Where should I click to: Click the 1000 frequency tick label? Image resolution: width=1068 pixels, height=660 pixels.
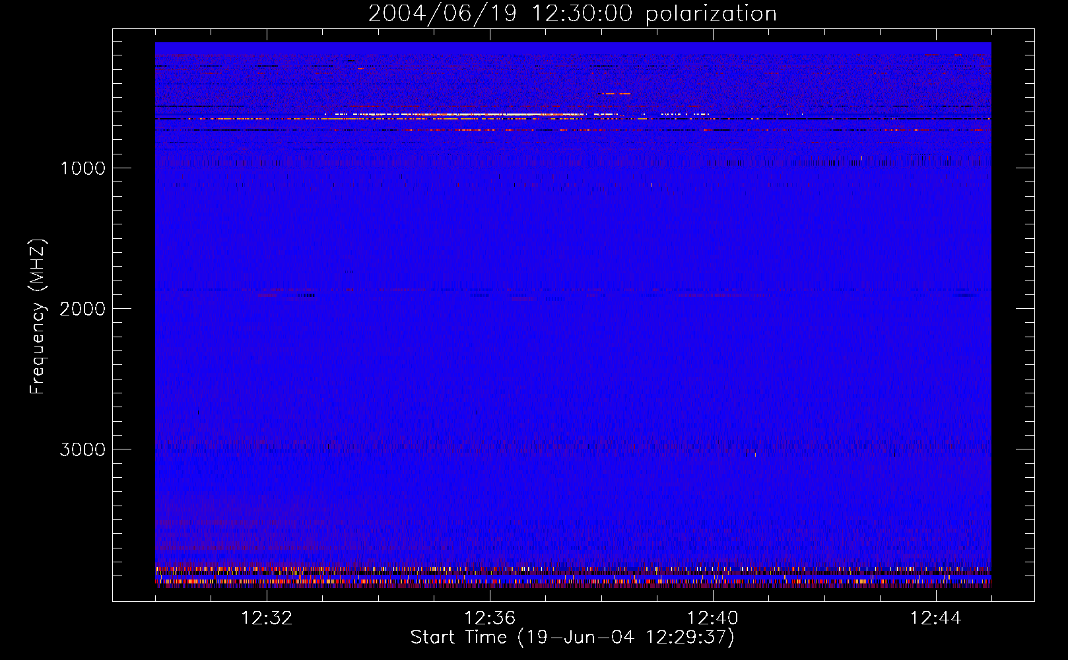coord(83,168)
